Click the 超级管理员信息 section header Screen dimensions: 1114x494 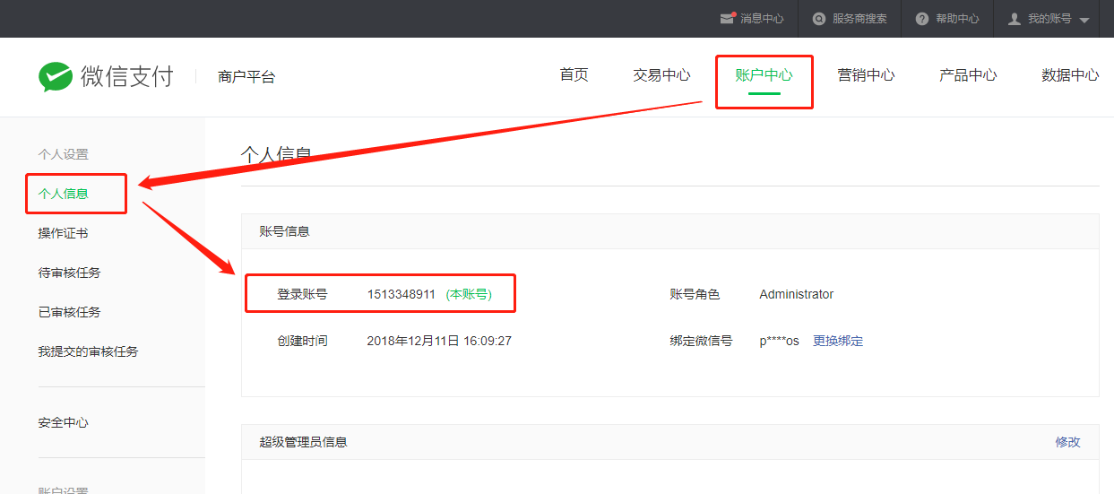coord(303,442)
